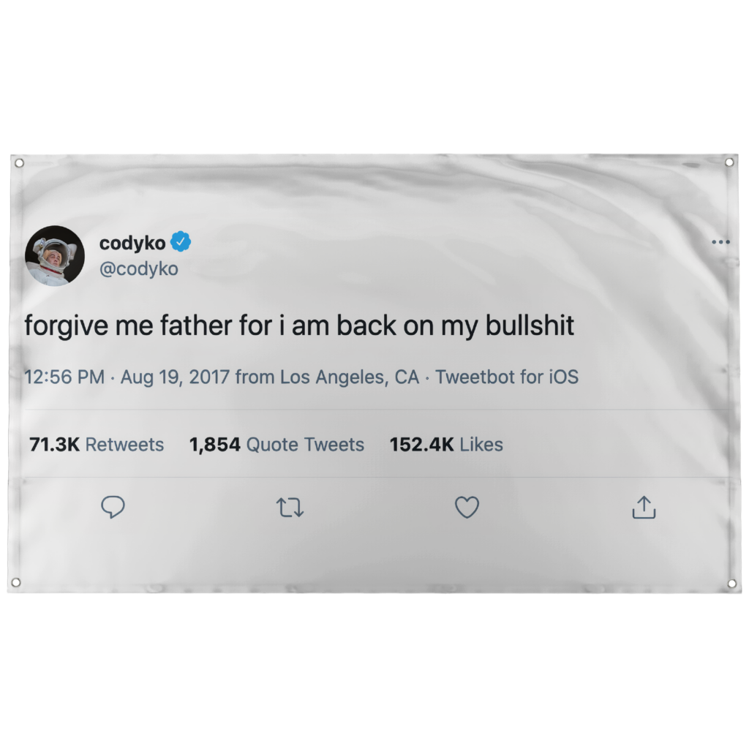Click the codyko display name
The image size is (749, 749).
[132, 243]
